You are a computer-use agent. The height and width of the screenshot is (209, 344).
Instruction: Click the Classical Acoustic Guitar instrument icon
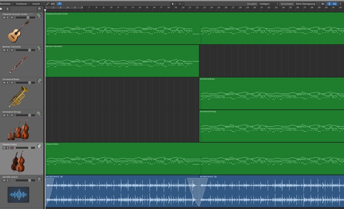(18, 30)
